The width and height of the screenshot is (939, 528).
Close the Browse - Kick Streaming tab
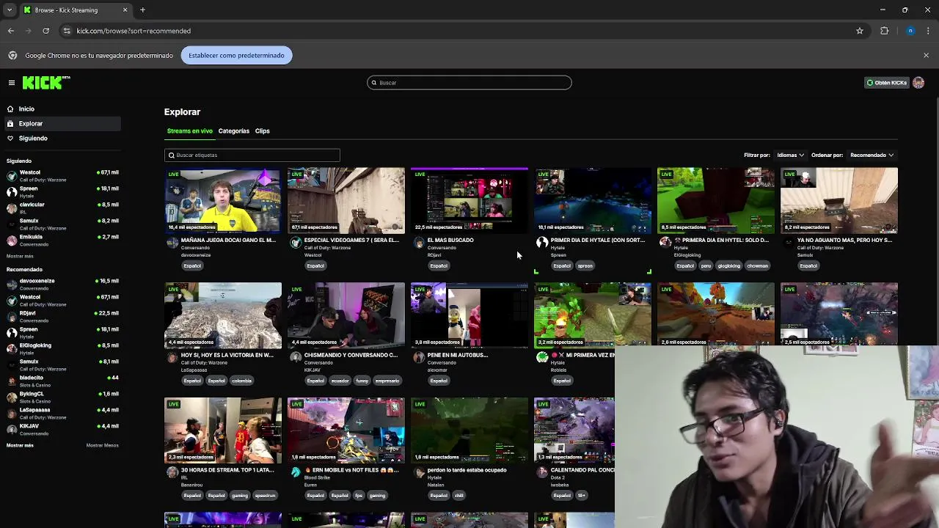(125, 10)
